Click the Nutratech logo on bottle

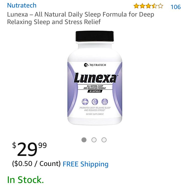coord(95,65)
